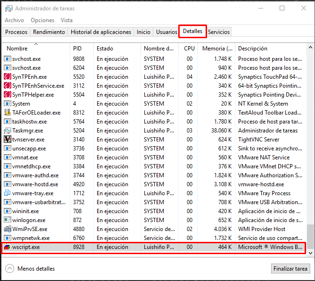Sort by the CPU column header
The image size is (315, 281).
[x=189, y=49]
